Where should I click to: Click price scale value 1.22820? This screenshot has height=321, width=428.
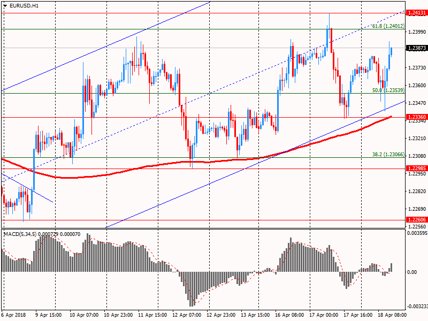417,192
